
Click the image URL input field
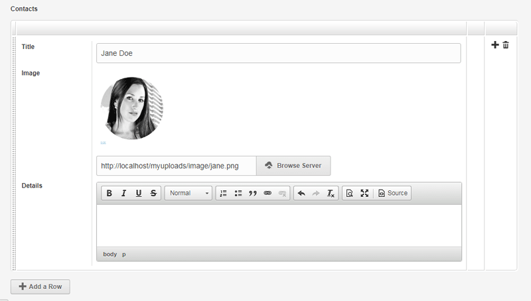(177, 166)
